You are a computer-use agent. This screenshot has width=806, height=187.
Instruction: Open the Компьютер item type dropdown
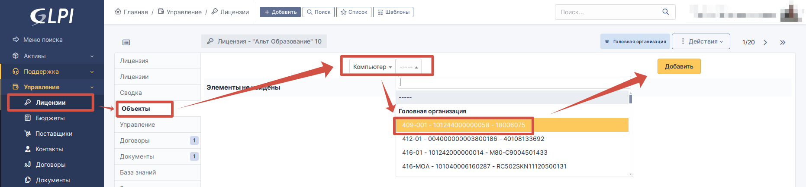pos(372,67)
